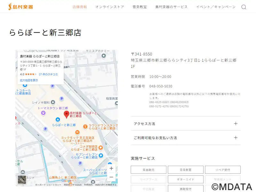Click the 〒341-8550 postal code text
Image resolution: width=256 pixels, height=192 pixels.
(x=141, y=54)
